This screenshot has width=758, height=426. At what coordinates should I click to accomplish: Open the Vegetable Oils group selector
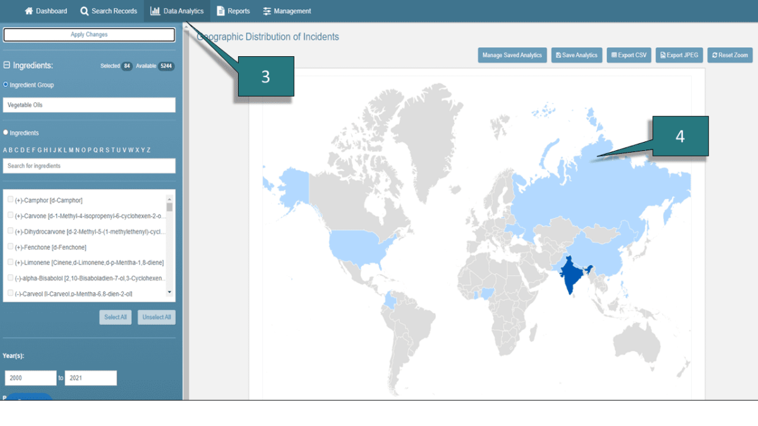point(88,104)
